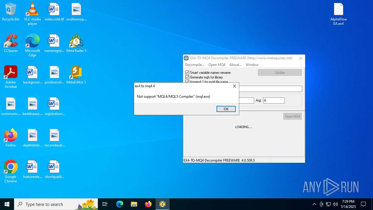Click the decompiler version status bar text
The image size is (373, 210).
tap(219, 160)
